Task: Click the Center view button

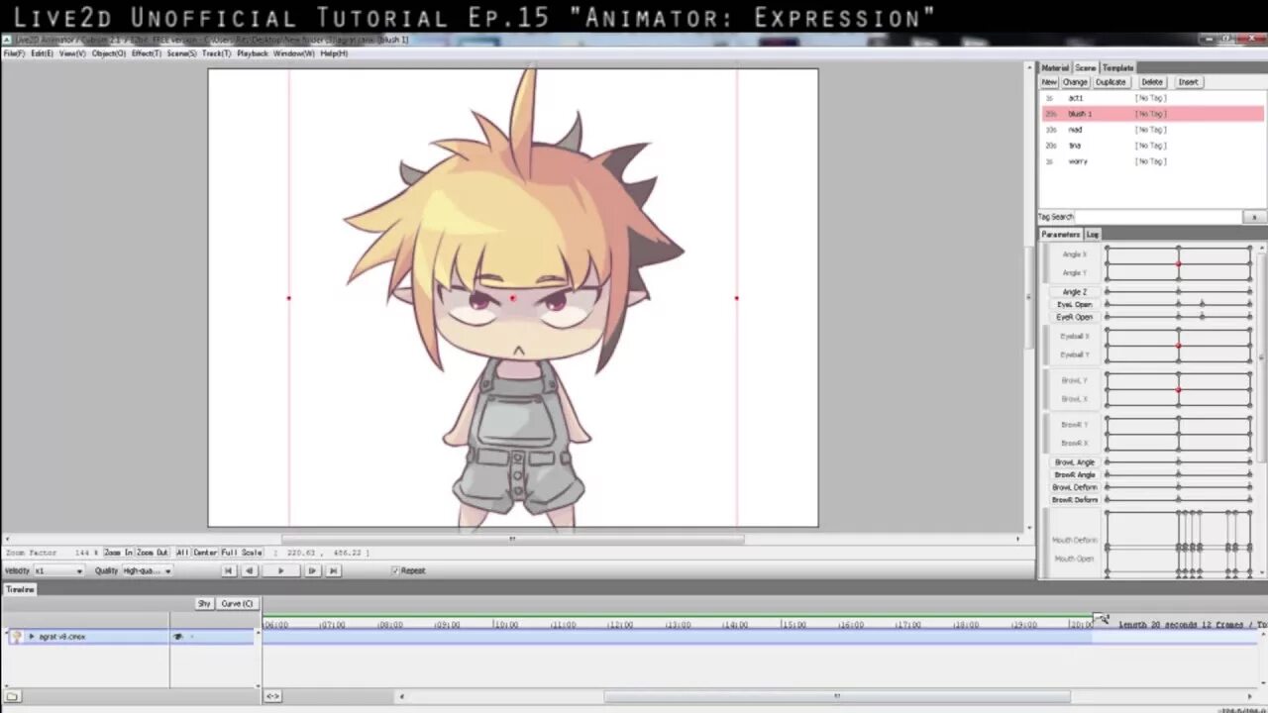Action: (x=205, y=553)
